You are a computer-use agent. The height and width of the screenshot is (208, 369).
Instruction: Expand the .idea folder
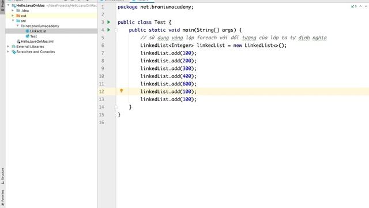tap(13, 10)
